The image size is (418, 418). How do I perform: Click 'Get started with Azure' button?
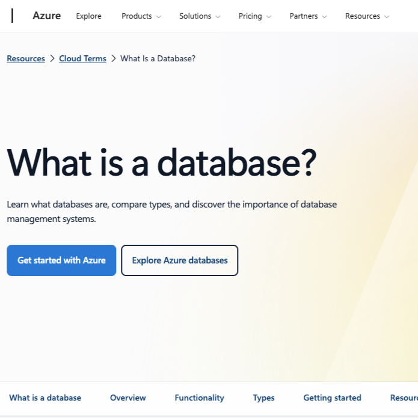(x=61, y=260)
